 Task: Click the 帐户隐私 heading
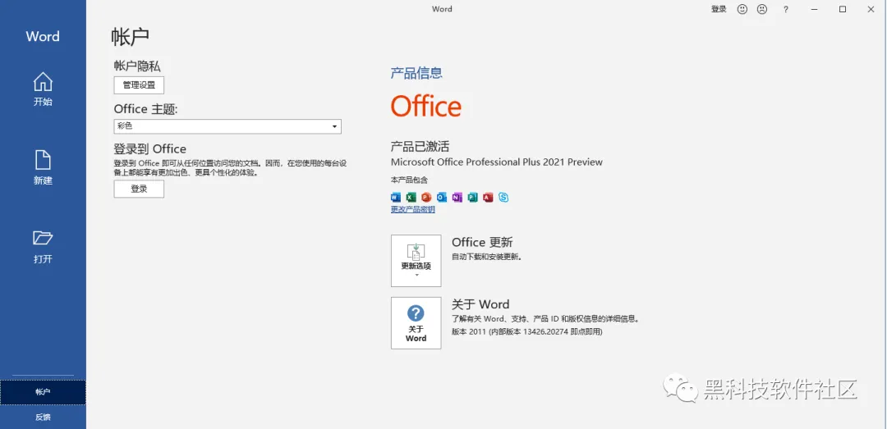(x=137, y=66)
